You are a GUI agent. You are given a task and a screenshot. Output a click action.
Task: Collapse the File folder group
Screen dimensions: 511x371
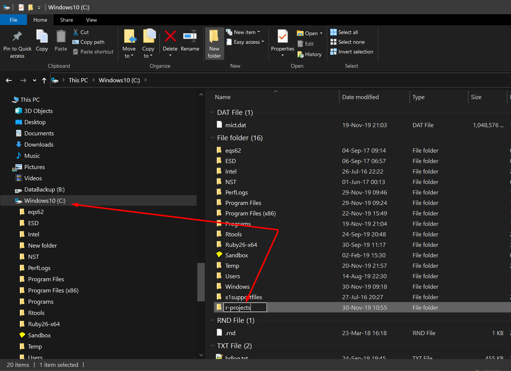click(212, 138)
